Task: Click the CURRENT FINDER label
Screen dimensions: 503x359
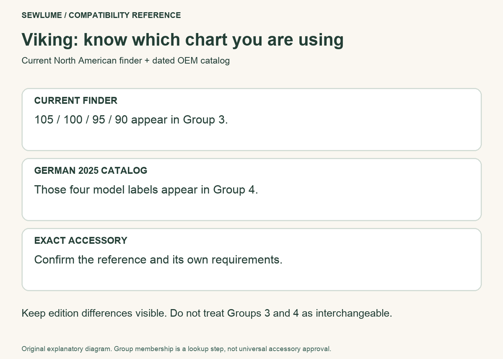Action: (76, 101)
